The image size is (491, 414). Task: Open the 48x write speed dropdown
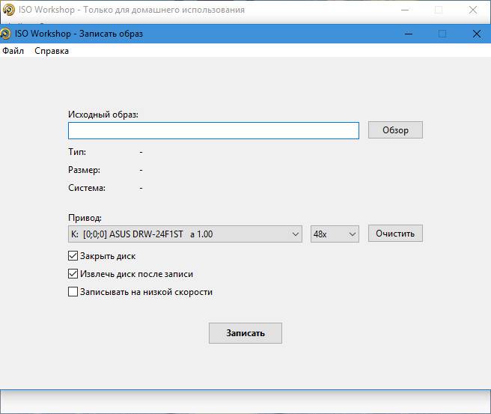335,234
